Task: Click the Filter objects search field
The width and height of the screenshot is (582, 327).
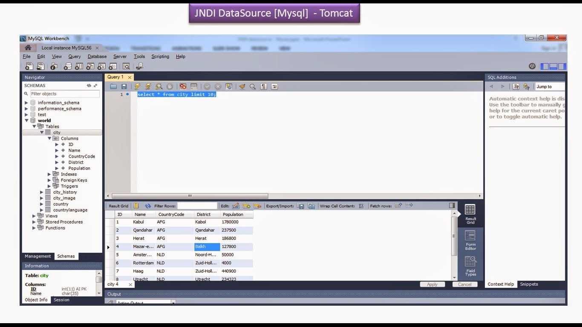Action: [65, 94]
